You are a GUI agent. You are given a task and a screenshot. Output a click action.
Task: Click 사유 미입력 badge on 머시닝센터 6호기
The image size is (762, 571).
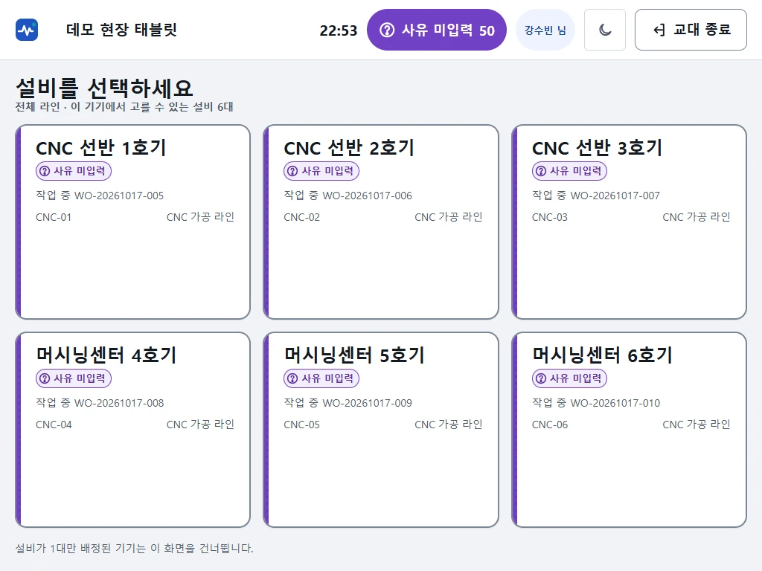pyautogui.click(x=569, y=378)
